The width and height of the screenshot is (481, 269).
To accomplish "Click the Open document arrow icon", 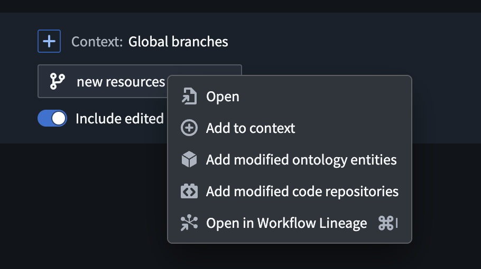I will click(189, 97).
